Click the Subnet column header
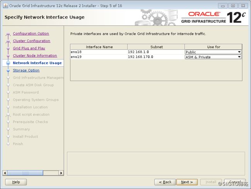251x189 pixels. 156,47
